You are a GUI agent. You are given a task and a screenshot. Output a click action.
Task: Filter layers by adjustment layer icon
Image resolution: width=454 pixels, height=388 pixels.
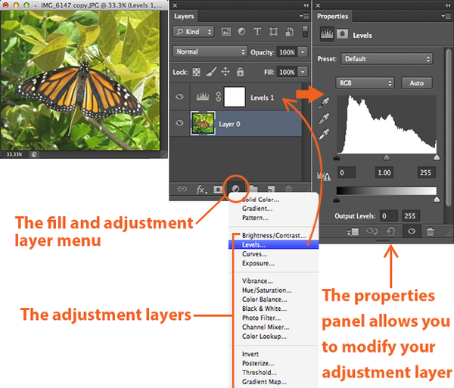point(241,31)
